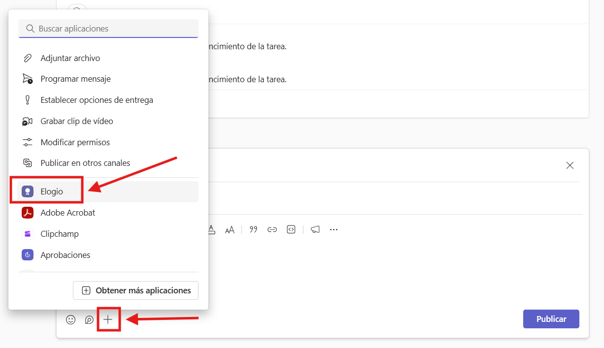This screenshot has height=348, width=604.
Task: Click the permissions sliders icon
Action: [x=28, y=142]
